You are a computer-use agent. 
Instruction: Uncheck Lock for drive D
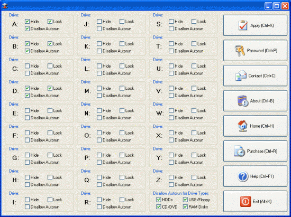coord(50,88)
